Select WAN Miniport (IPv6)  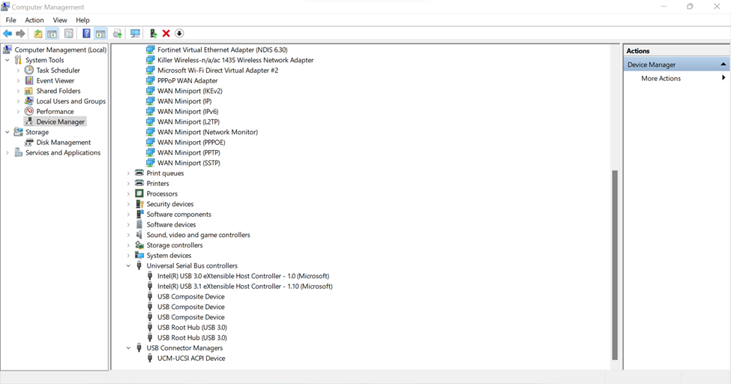pyautogui.click(x=188, y=112)
